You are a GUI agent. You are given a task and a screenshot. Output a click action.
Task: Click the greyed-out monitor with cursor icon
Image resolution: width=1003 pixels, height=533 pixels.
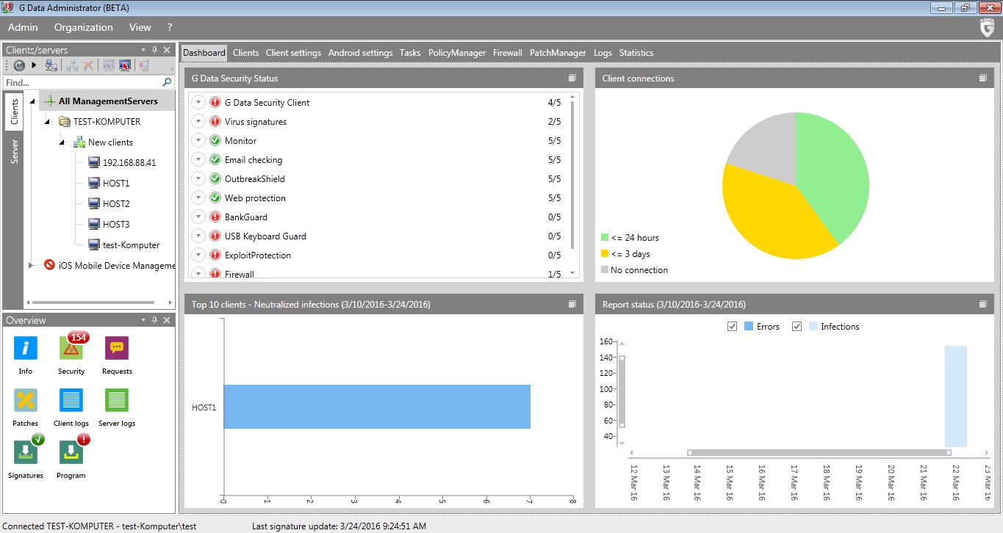(109, 65)
